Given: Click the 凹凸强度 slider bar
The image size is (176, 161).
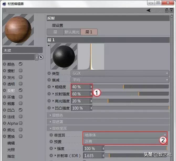Looking at the screenshot, I should tap(131, 108).
